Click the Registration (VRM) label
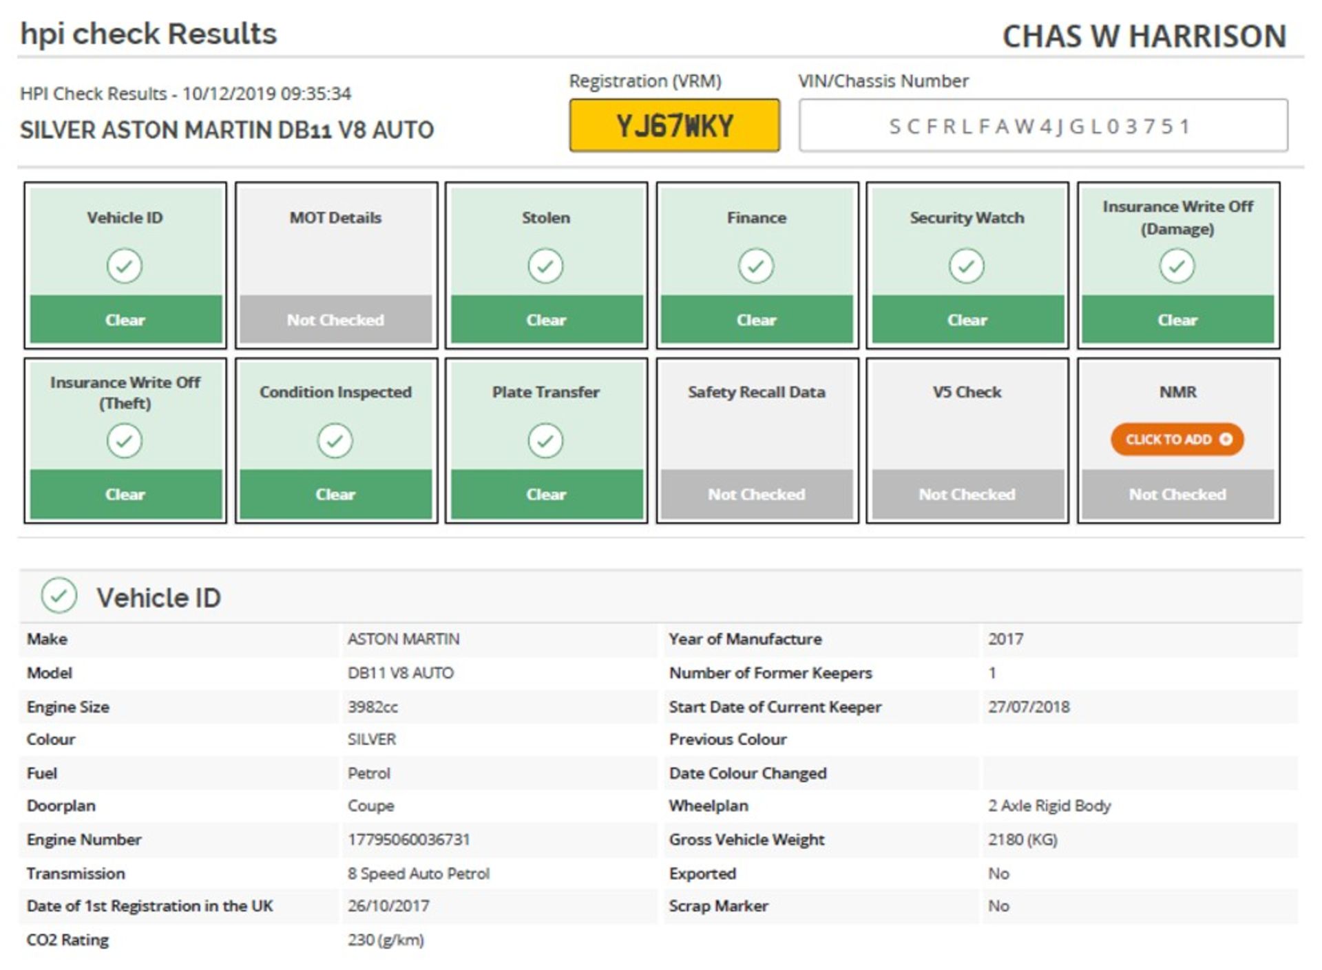Image resolution: width=1322 pixels, height=970 pixels. coord(645,81)
